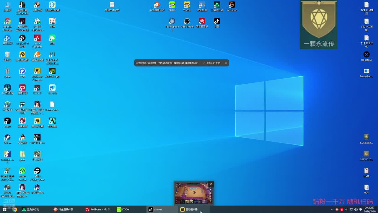Open the TeamSpeak 3 desktop icon

pyautogui.click(x=172, y=22)
